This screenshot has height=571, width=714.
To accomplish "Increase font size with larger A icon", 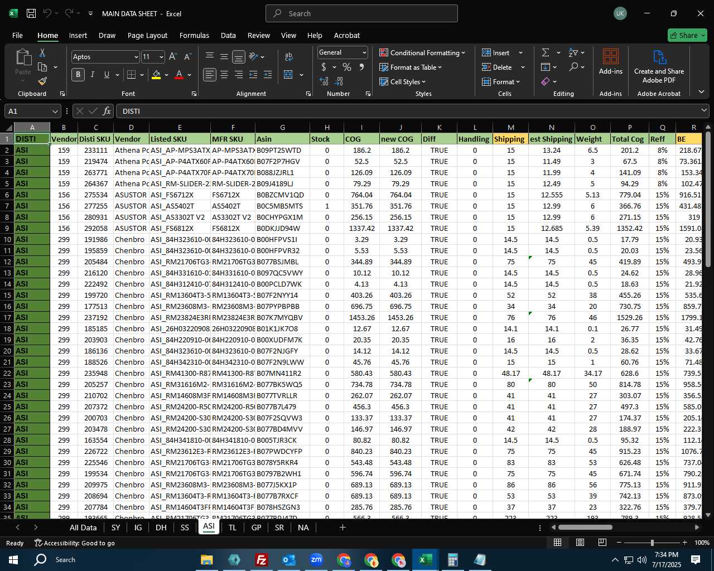I will tap(173, 57).
